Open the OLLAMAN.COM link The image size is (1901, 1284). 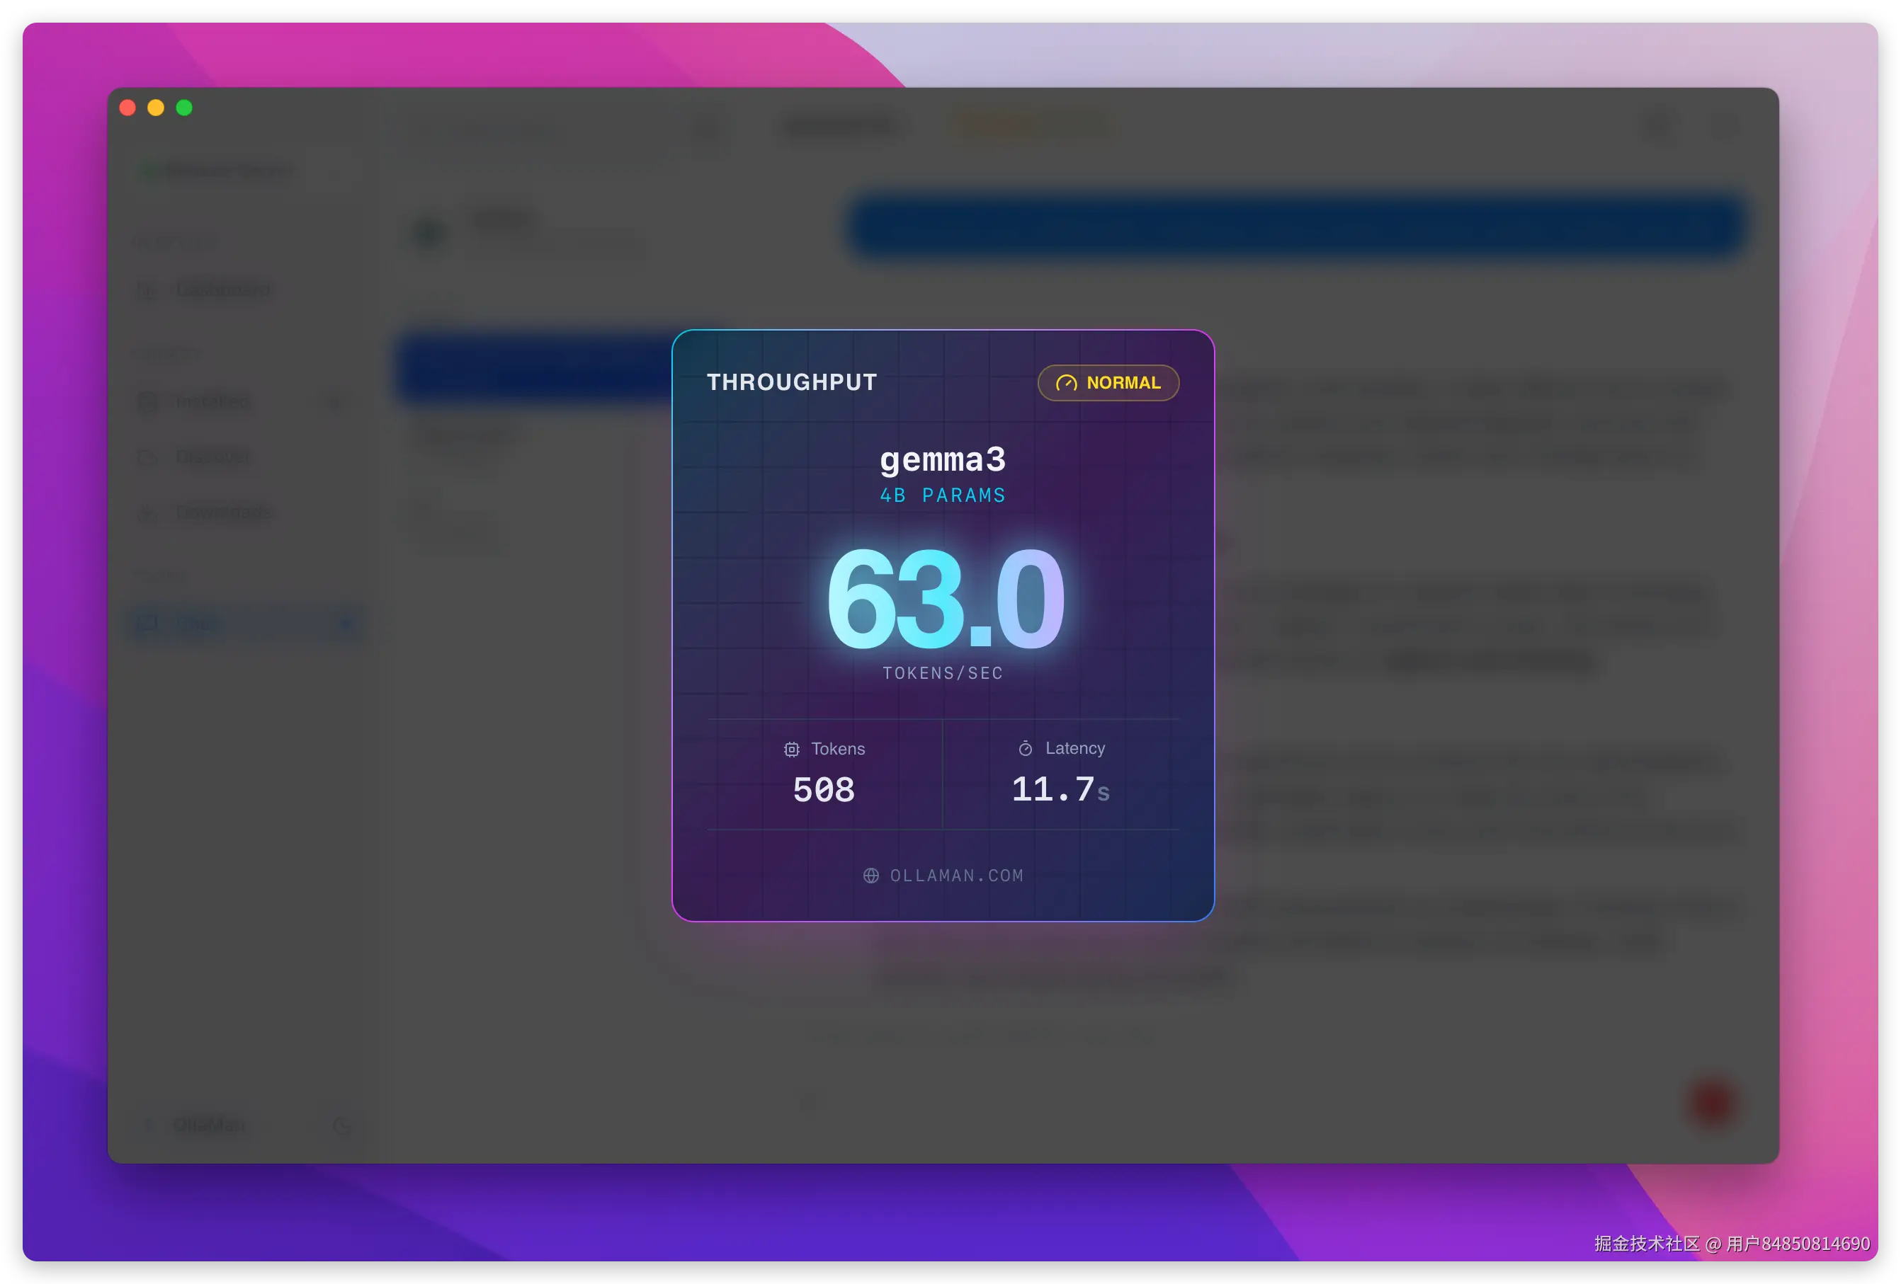pos(955,876)
